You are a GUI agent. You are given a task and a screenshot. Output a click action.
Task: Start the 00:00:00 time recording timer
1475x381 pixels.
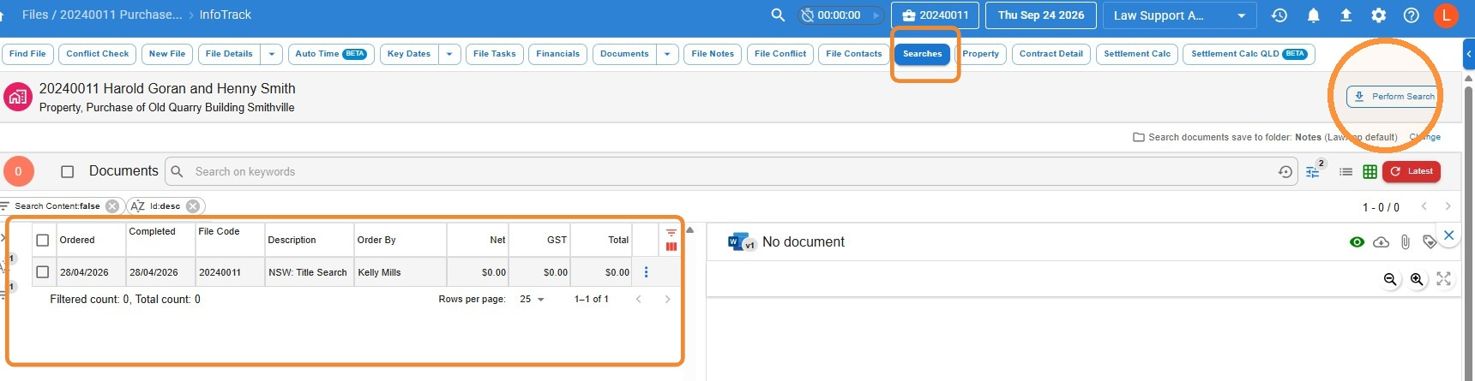(x=876, y=15)
